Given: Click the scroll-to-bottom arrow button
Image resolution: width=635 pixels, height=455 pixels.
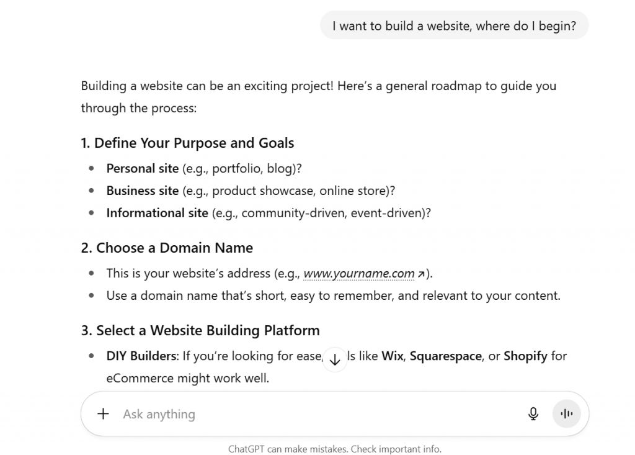Looking at the screenshot, I should (335, 360).
